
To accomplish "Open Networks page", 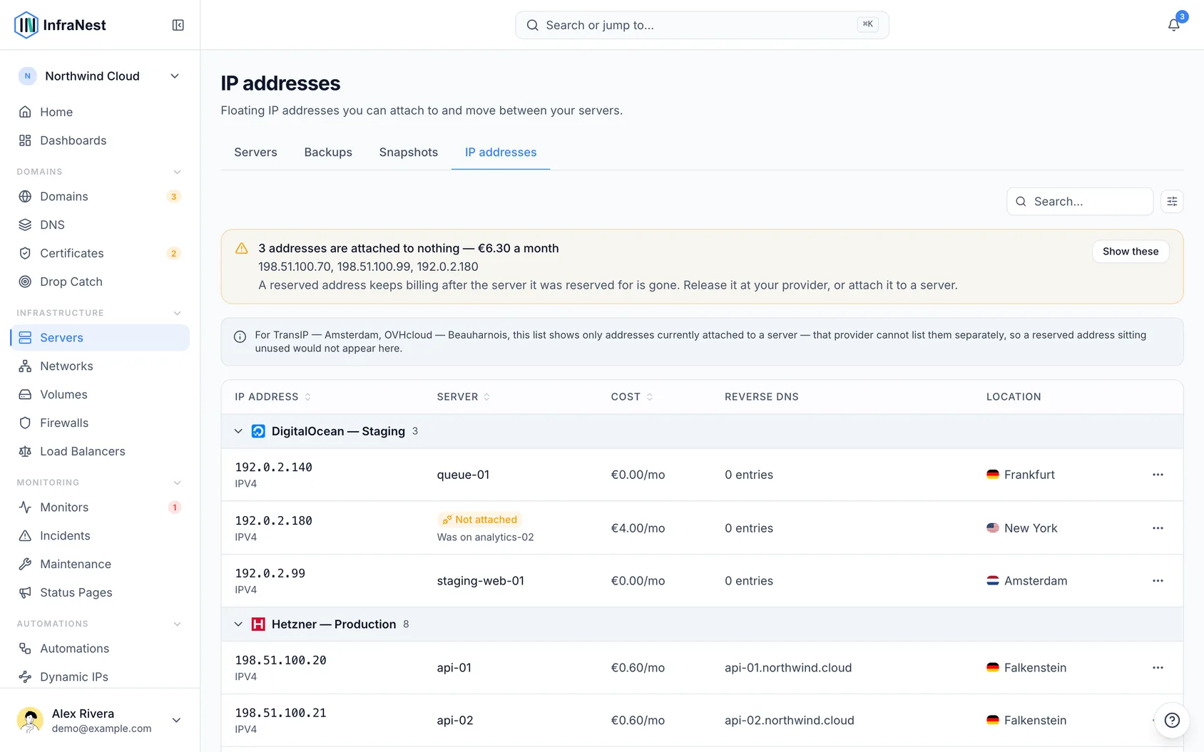I will [100, 366].
